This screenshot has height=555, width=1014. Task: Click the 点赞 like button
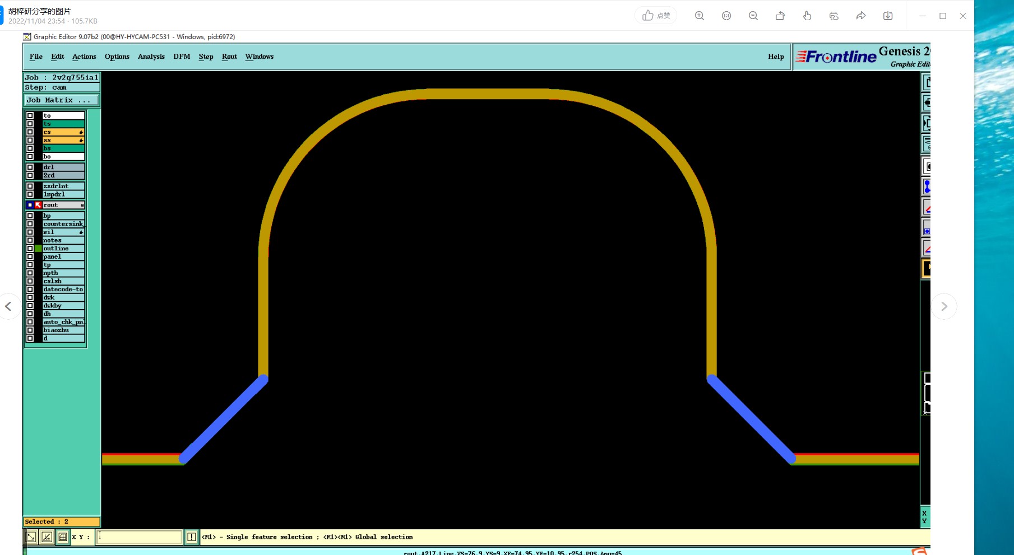point(656,16)
